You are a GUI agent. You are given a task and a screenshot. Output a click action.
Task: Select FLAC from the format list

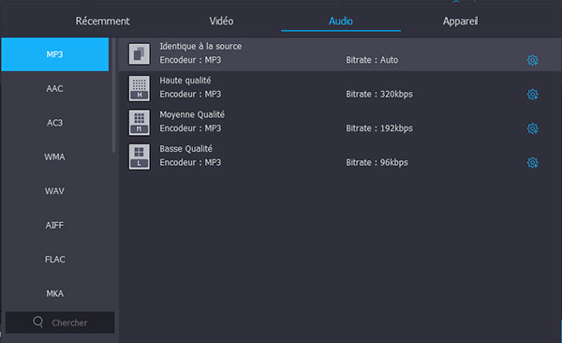[55, 259]
